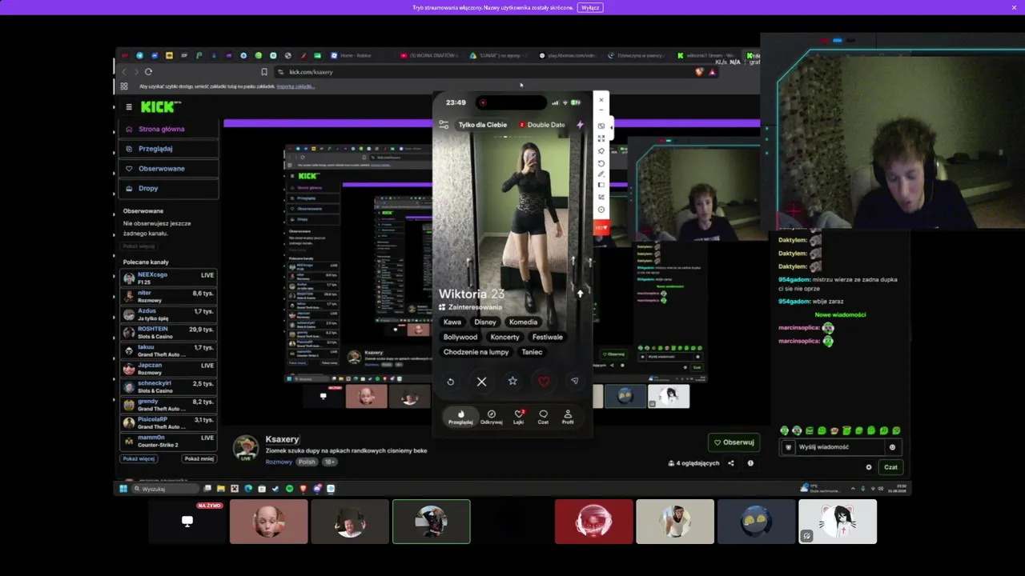Open the Odkrywaj compass tab
Viewport: 1025px width, 576px height.
point(491,417)
